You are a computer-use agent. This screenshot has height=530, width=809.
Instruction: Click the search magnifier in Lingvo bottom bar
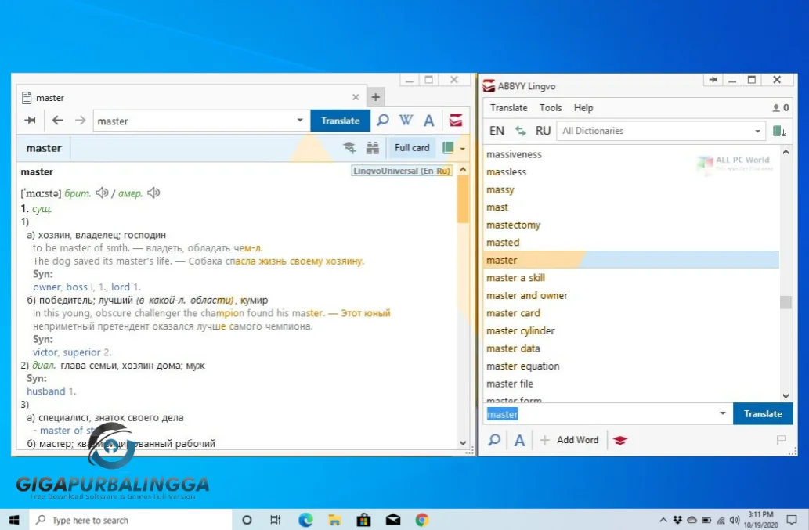click(494, 440)
